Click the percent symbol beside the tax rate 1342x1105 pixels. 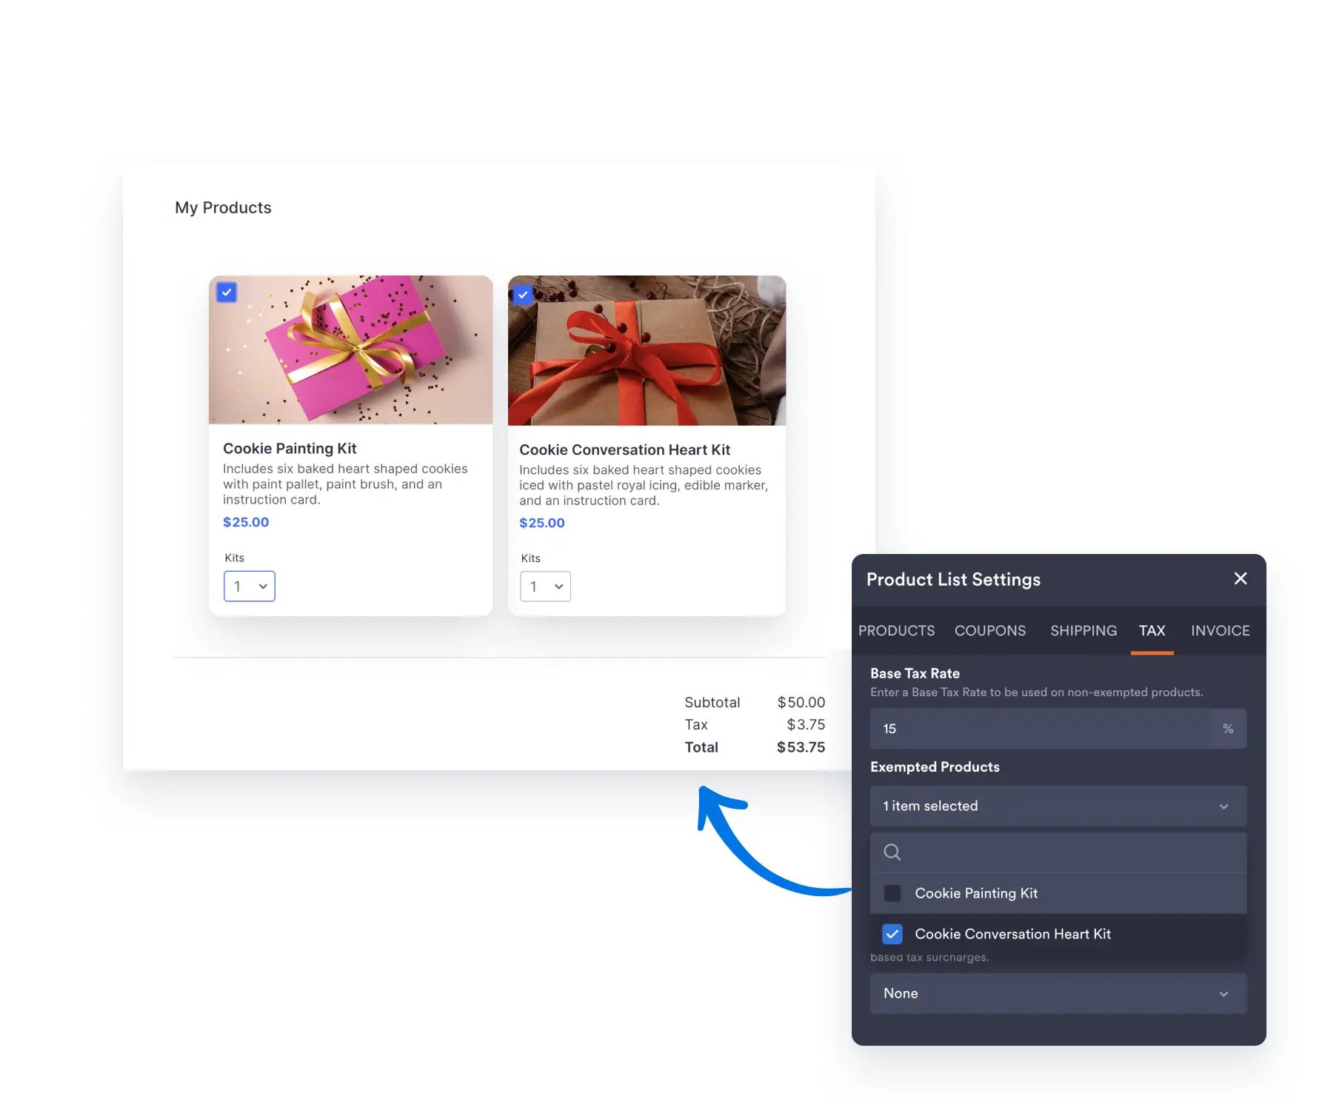pos(1228,729)
